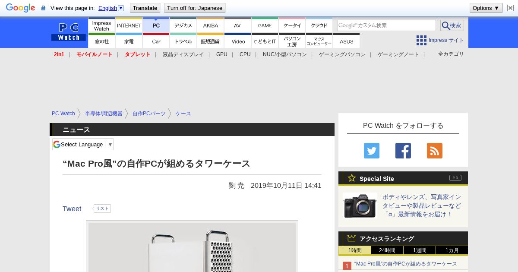Click the Translate button

pyautogui.click(x=145, y=8)
